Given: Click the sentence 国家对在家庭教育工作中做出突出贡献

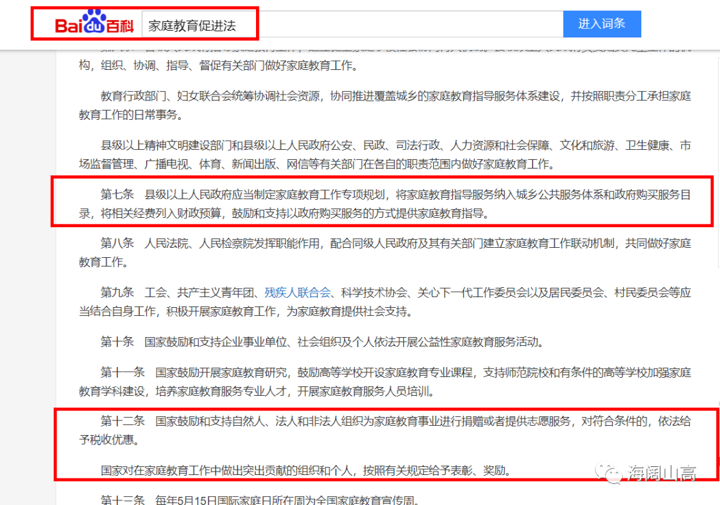Looking at the screenshot, I should pyautogui.click(x=306, y=470).
